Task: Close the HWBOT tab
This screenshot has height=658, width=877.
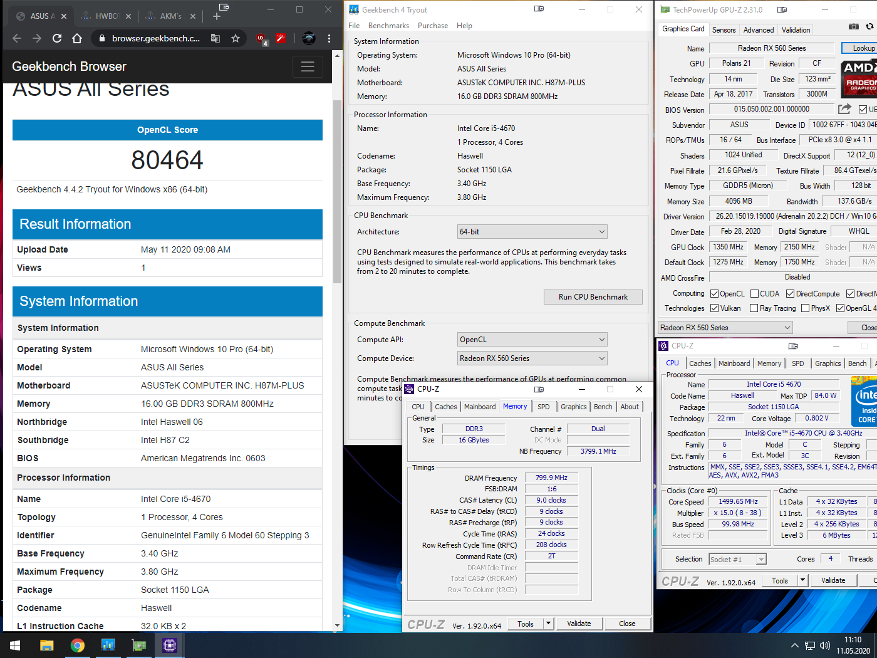Action: click(x=128, y=16)
